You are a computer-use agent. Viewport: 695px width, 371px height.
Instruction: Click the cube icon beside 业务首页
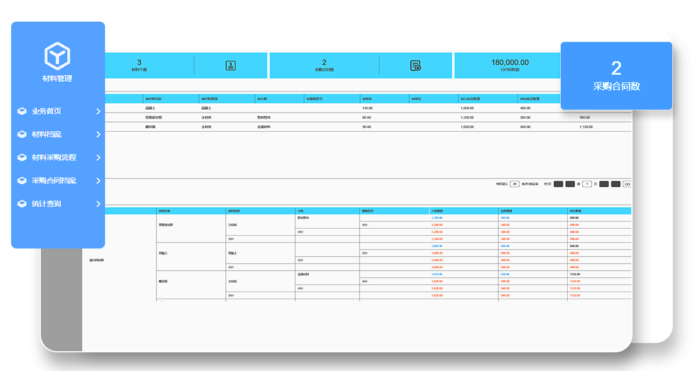(22, 111)
